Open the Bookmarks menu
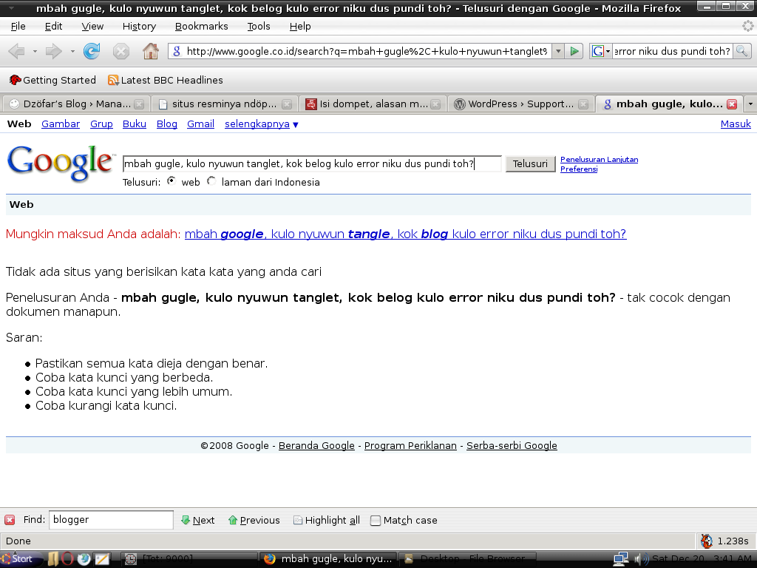The height and width of the screenshot is (568, 757). (201, 26)
